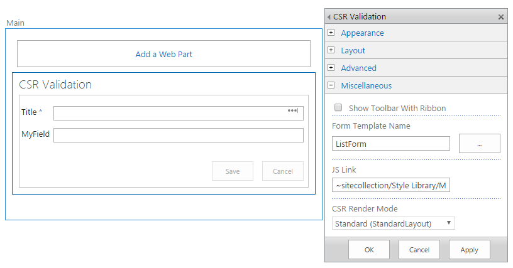Click the Miscellaneous section heading
Image resolution: width=513 pixels, height=268 pixels.
point(366,85)
